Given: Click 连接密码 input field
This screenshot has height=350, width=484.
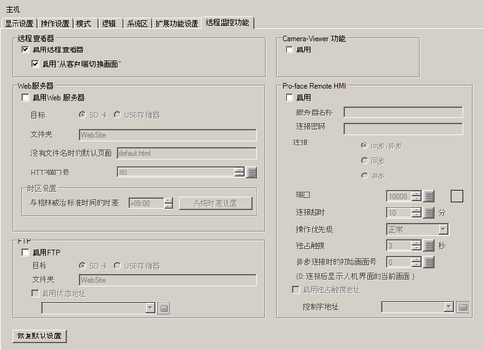Looking at the screenshot, I should click(x=403, y=128).
